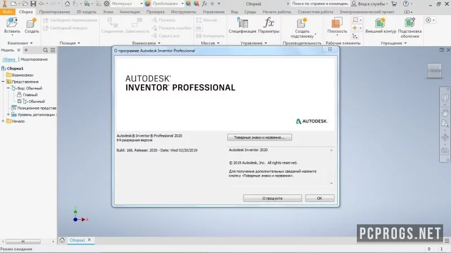Click the Создать component icon

click(x=32, y=23)
